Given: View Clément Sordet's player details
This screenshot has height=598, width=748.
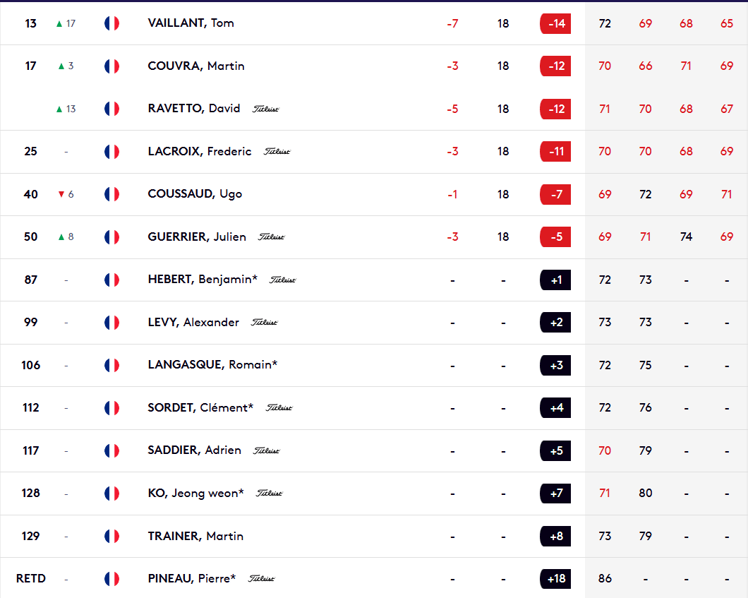Looking at the screenshot, I should 200,408.
